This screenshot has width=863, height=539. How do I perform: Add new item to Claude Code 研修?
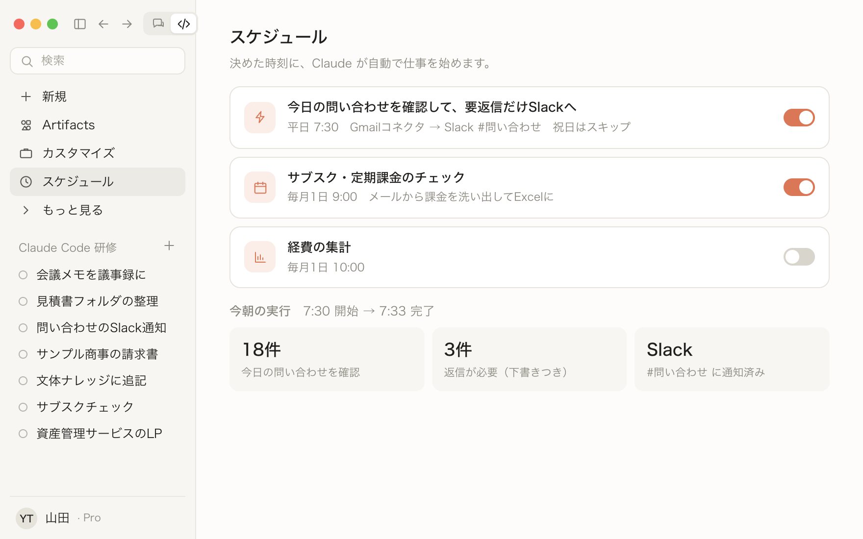pyautogui.click(x=169, y=245)
